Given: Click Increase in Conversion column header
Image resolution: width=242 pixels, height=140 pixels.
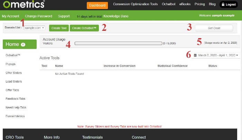Looking at the screenshot, I should (120, 66).
